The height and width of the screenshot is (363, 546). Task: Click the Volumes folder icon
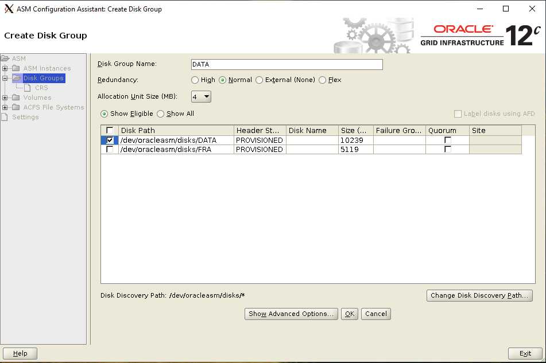tap(16, 97)
